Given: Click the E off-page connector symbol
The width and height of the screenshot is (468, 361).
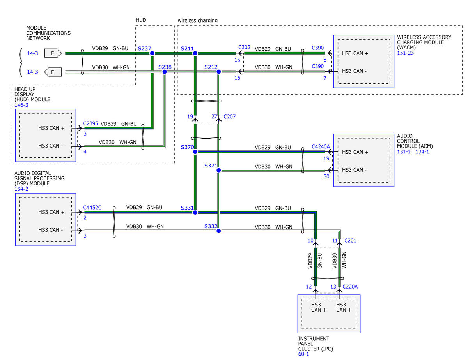Looking at the screenshot, I should [53, 53].
